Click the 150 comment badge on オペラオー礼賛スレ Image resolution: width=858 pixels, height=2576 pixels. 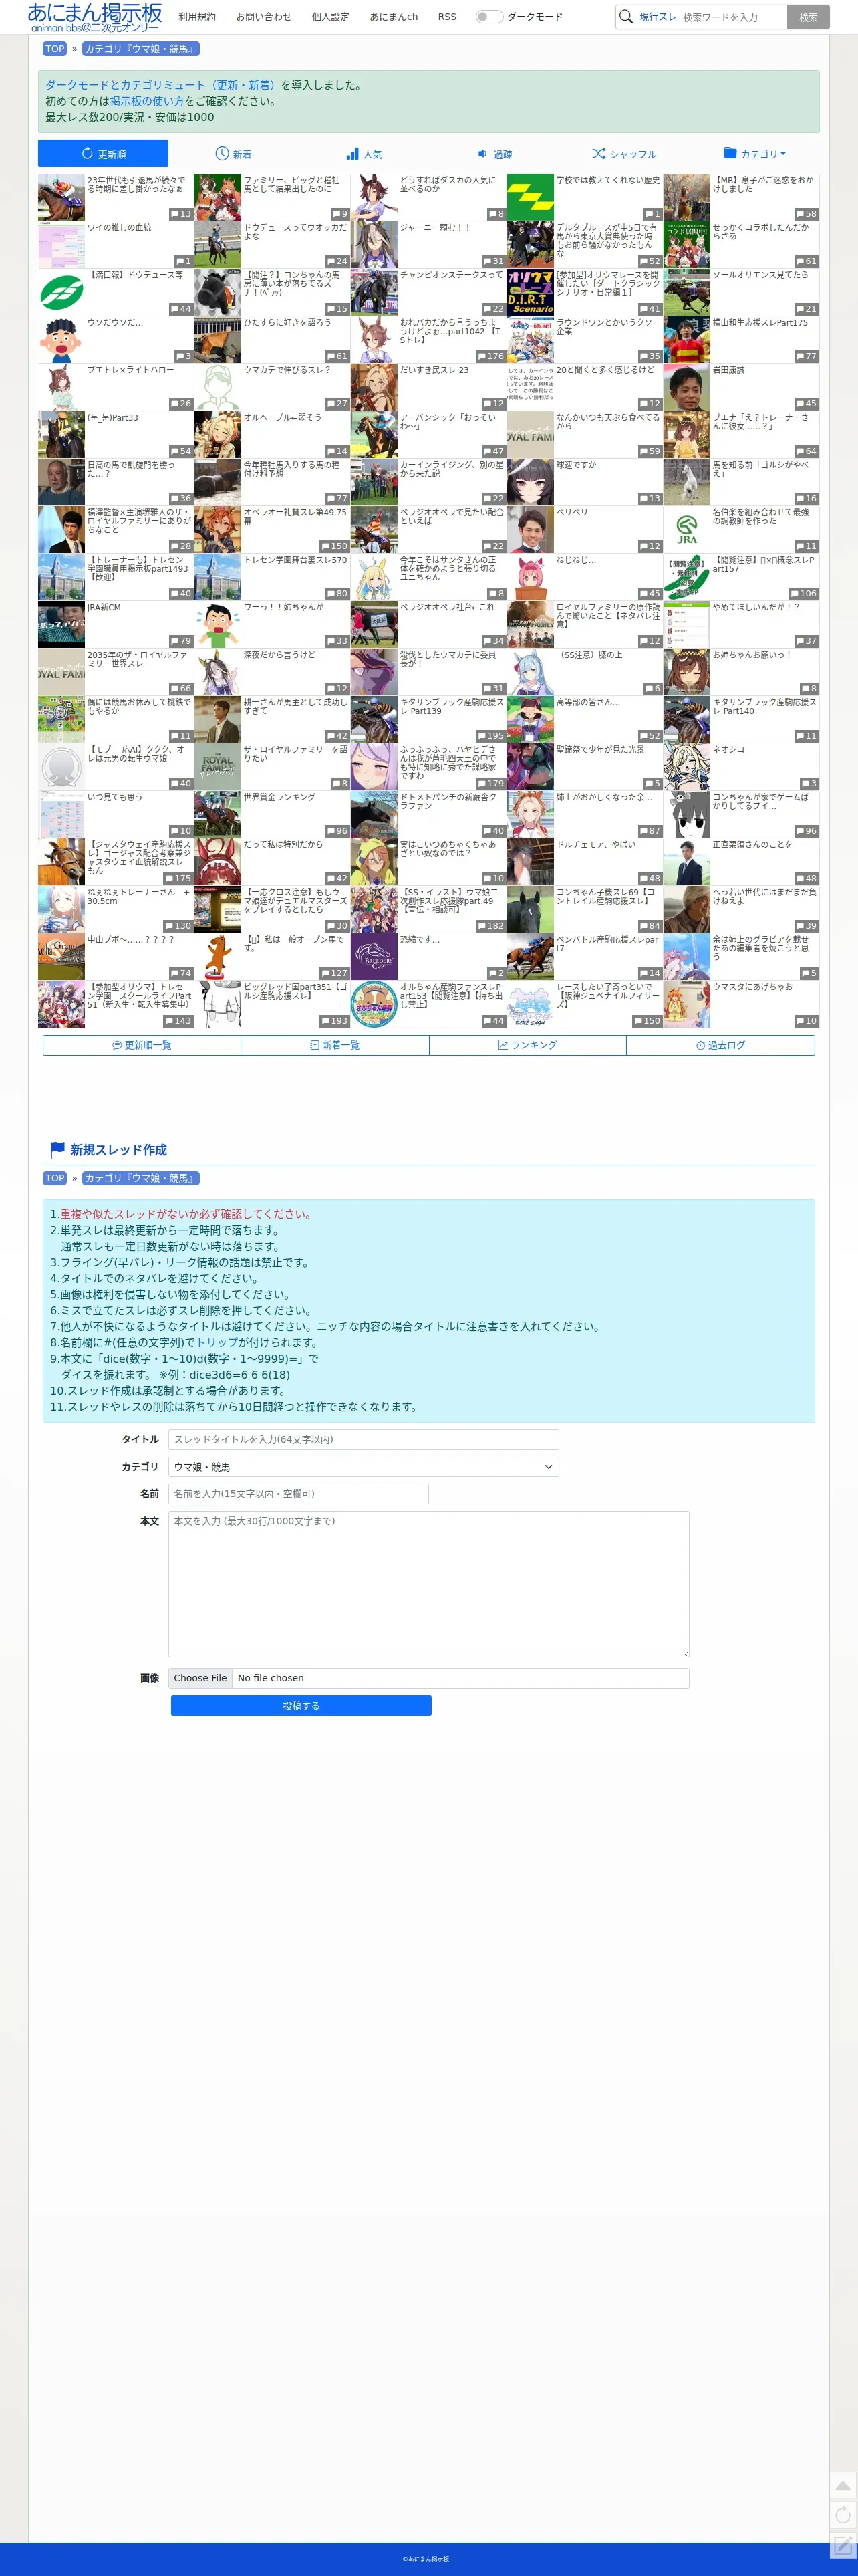pos(334,546)
